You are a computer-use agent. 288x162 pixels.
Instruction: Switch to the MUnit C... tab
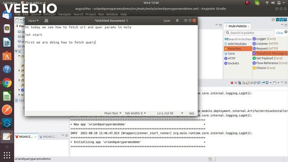coord(49,137)
